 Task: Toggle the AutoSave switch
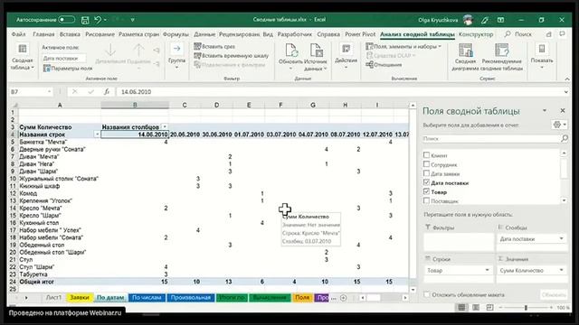pyautogui.click(x=67, y=20)
